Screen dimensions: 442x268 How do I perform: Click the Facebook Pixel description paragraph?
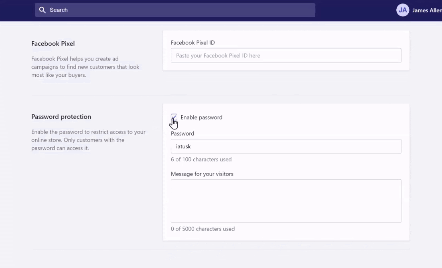tap(85, 67)
